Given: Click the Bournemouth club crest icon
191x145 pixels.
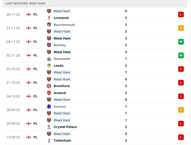Looking at the screenshot, I should click(49, 24).
